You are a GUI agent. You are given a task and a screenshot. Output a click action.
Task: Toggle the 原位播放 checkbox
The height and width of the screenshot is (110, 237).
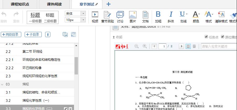coord(223,37)
